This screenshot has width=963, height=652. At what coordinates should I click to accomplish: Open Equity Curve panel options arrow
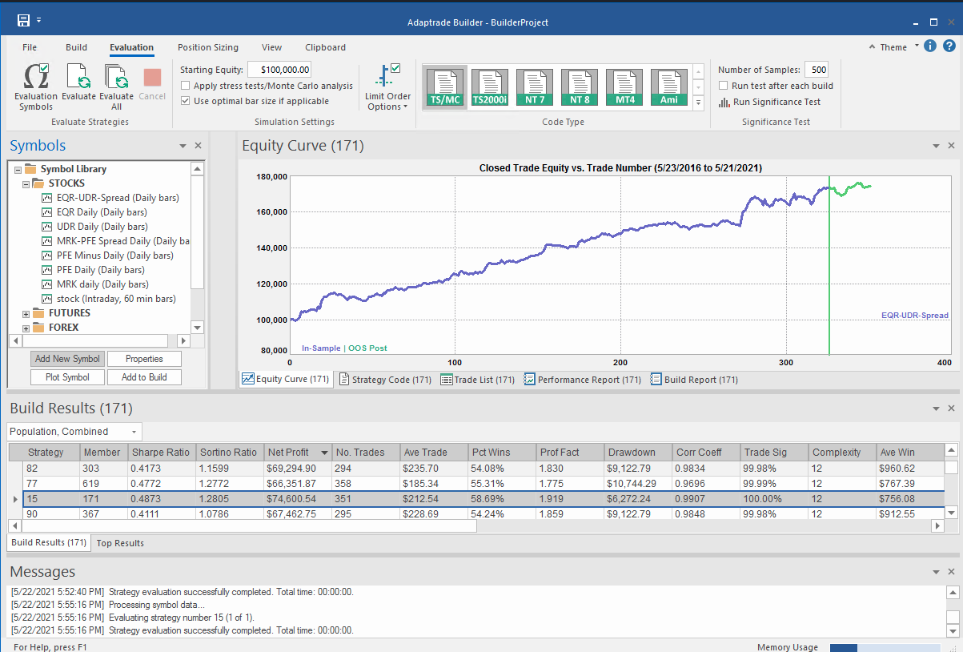click(937, 146)
